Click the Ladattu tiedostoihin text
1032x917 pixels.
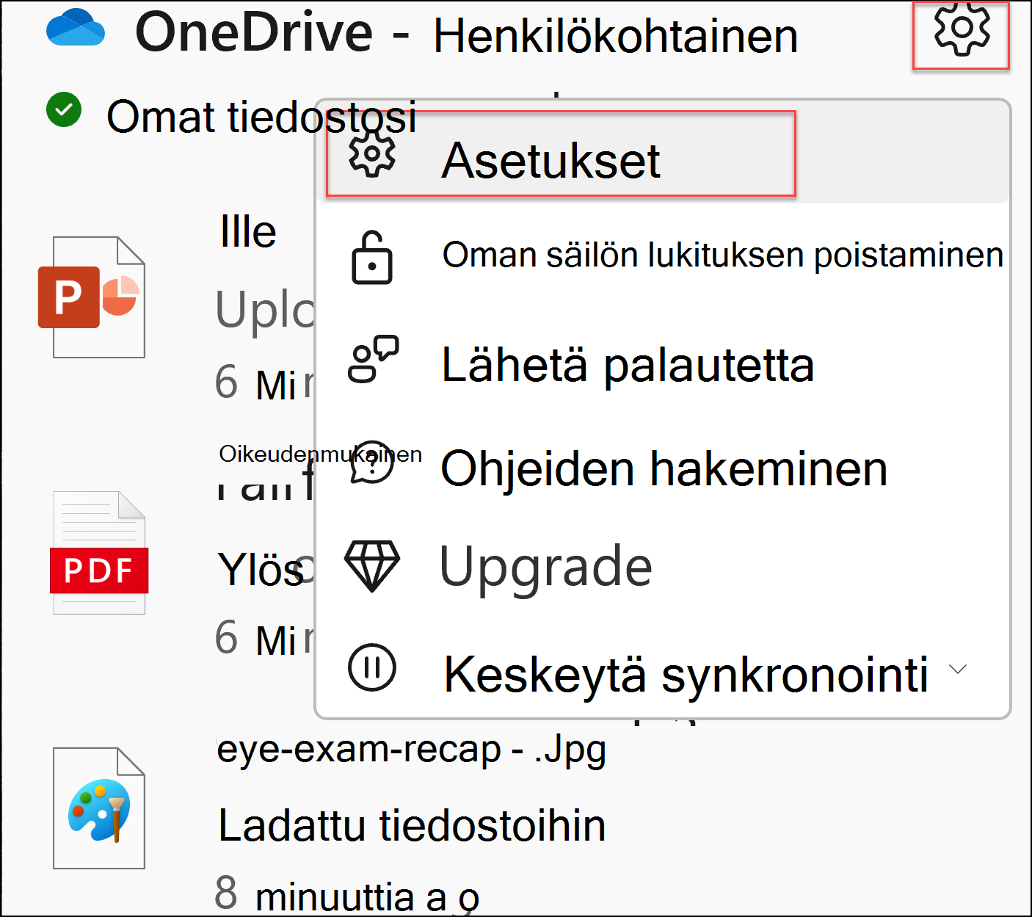412,825
